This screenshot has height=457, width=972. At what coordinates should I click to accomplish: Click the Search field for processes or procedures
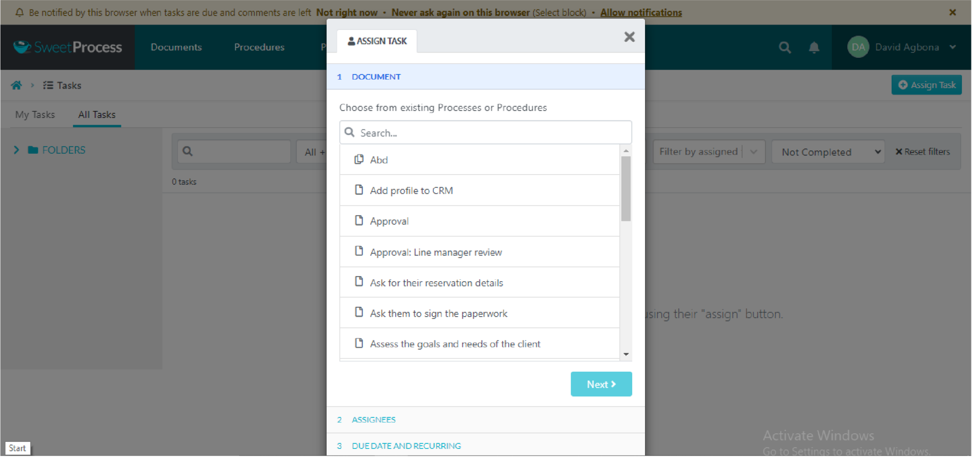tap(486, 132)
